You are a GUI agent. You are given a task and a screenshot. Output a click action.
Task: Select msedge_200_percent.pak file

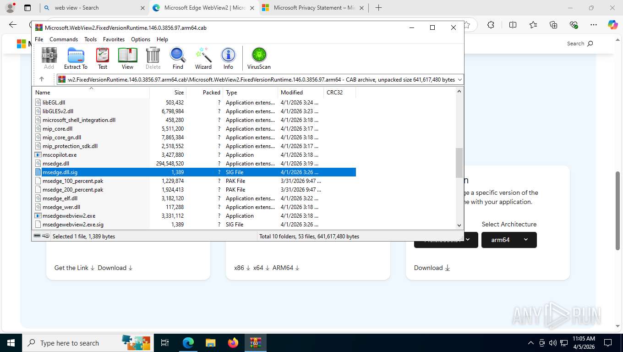tap(194, 190)
